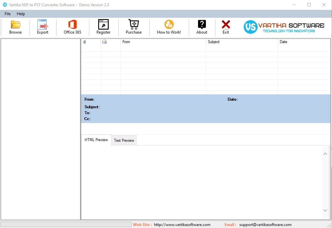The height and width of the screenshot is (228, 332).
Task: Switch to the Text Preview tab
Action: (124, 140)
